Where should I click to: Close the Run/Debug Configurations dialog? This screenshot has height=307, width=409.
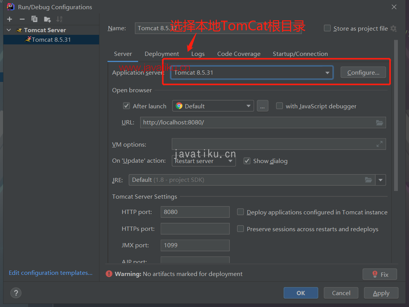click(x=394, y=7)
